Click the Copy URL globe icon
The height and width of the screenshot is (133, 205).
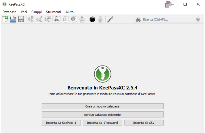point(74,19)
